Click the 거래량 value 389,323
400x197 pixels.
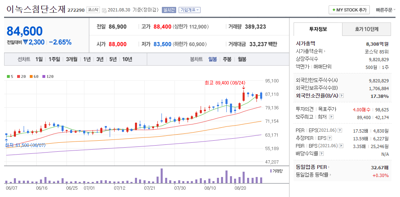pos(255,27)
